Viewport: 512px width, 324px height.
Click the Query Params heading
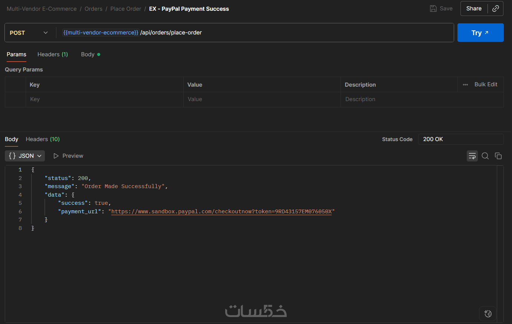[x=24, y=70]
